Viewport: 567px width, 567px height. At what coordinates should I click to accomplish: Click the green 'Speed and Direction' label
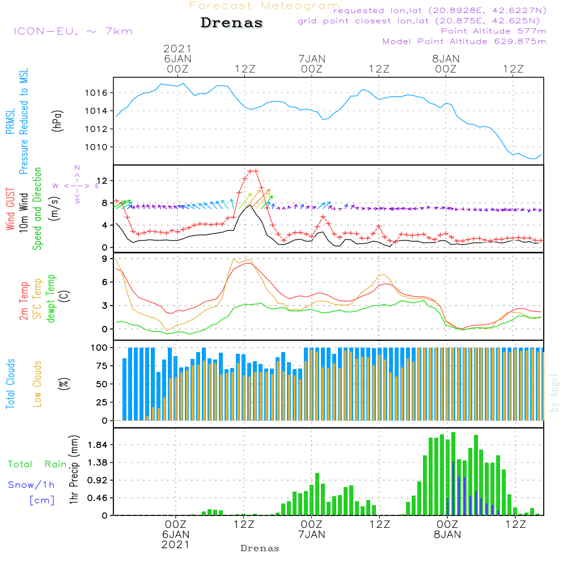pyautogui.click(x=37, y=209)
